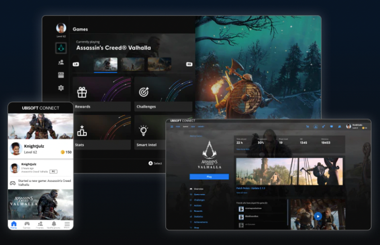The width and height of the screenshot is (380, 245).
Task: Tap the Assassin's Creed Valhalla banner on mobile
Action: [41, 205]
